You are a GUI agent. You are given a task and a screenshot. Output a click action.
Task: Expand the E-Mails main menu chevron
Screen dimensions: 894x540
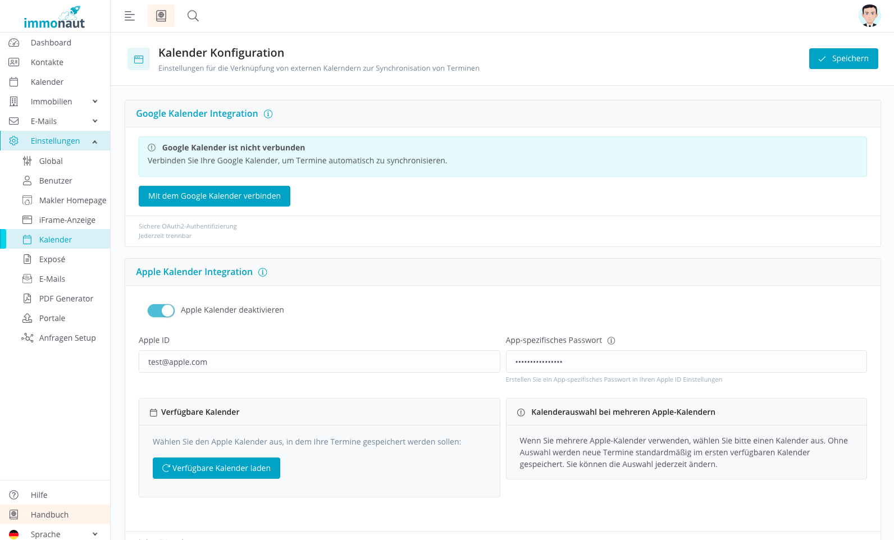pos(95,121)
